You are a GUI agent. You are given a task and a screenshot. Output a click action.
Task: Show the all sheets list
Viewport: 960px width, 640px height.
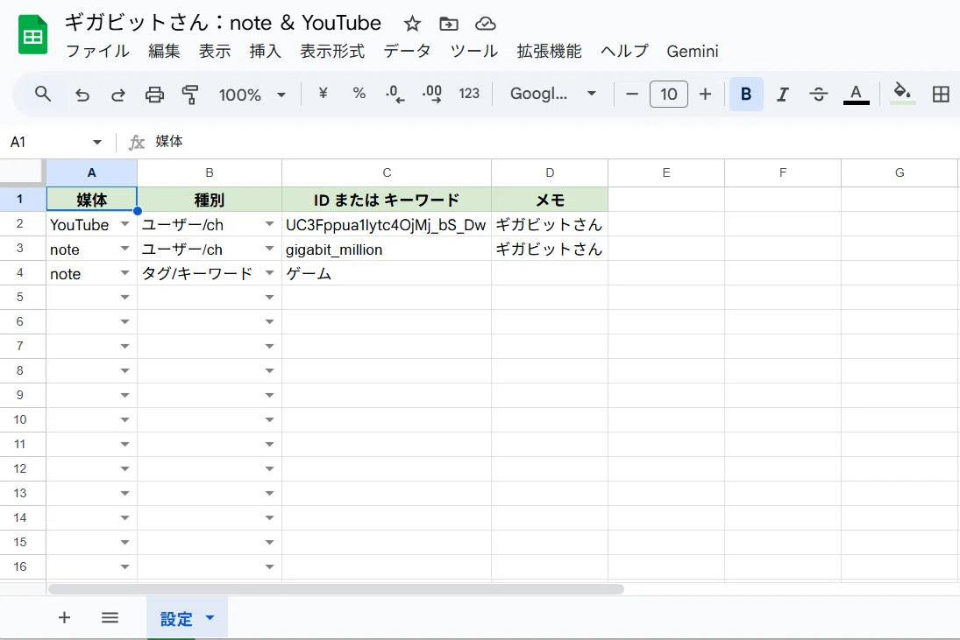(110, 617)
